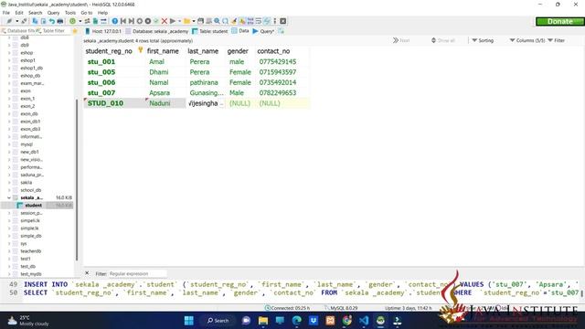Screen dimensions: 585x329
Task: Click the green Donate button
Action: pos(560,22)
